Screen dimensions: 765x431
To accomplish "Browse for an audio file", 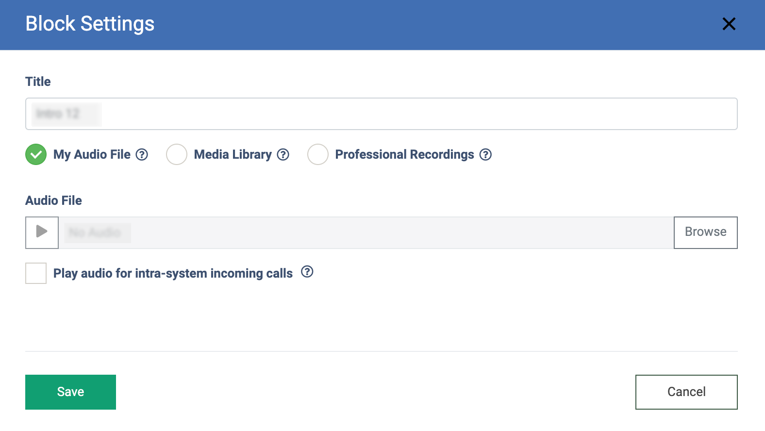I will (705, 232).
